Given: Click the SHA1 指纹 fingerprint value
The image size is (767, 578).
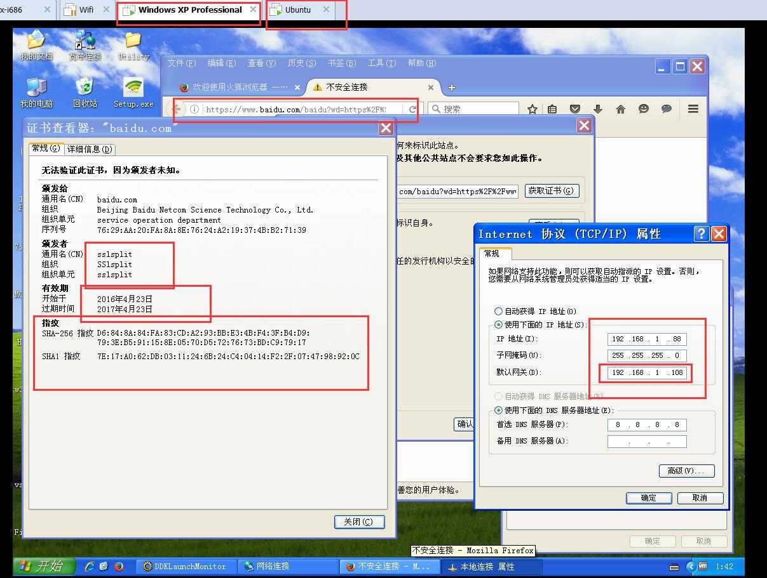Looking at the screenshot, I should coord(228,357).
